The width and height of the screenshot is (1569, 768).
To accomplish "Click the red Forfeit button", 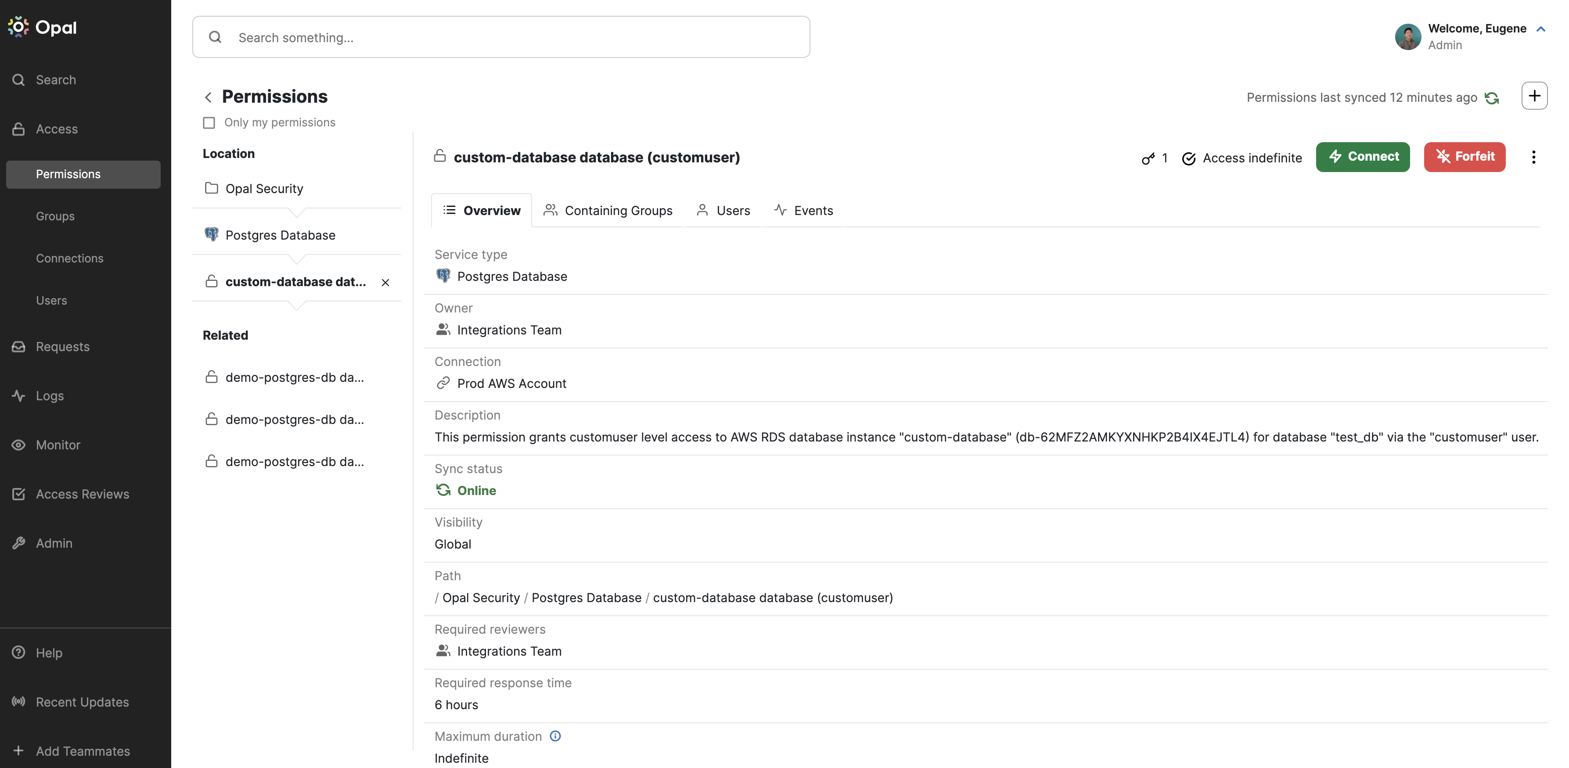I will point(1464,157).
